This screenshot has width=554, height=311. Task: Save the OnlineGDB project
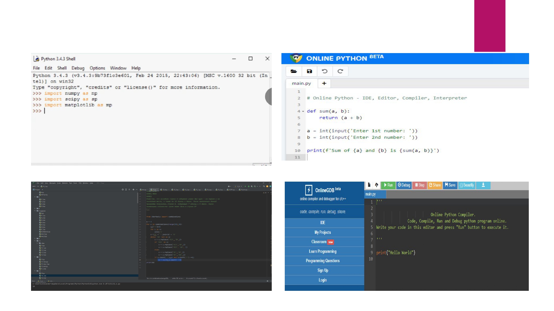click(450, 185)
